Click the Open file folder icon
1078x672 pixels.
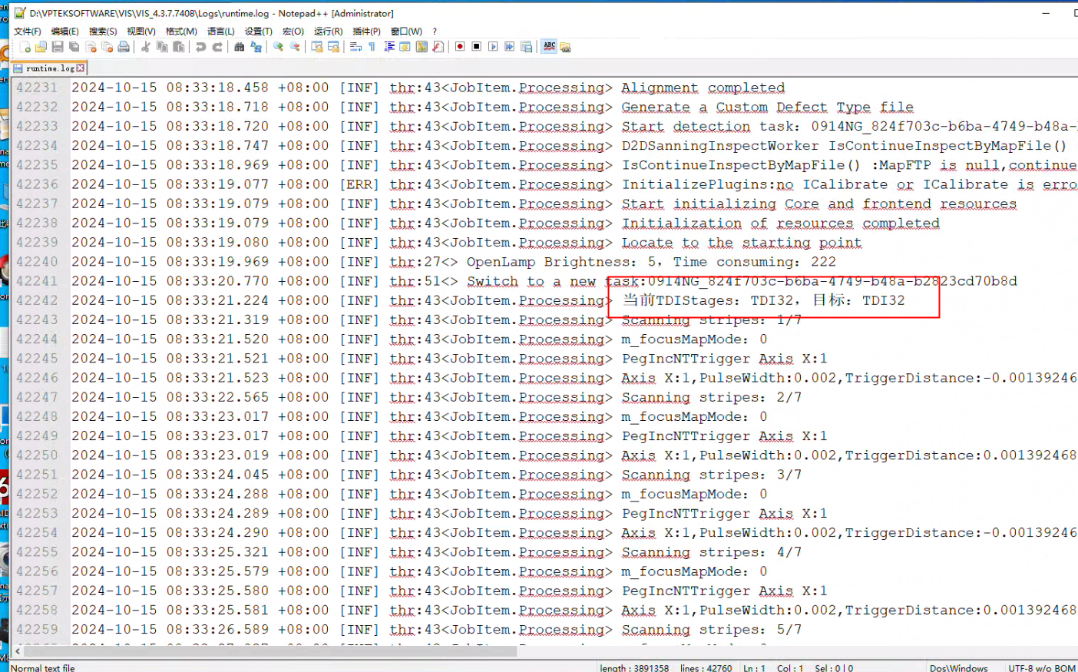coord(41,47)
